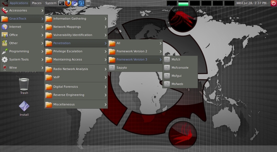Image resolution: width=277 pixels, height=152 pixels.
Task: Launch Msfcli from the submenu
Action: tap(180, 59)
